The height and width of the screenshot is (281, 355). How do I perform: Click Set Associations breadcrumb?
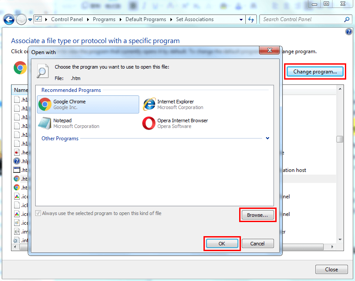(195, 19)
